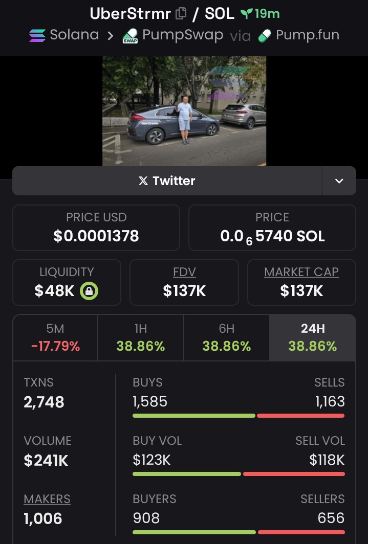Click the sprout pair age icon
Viewport: 368px width, 544px height.
247,14
